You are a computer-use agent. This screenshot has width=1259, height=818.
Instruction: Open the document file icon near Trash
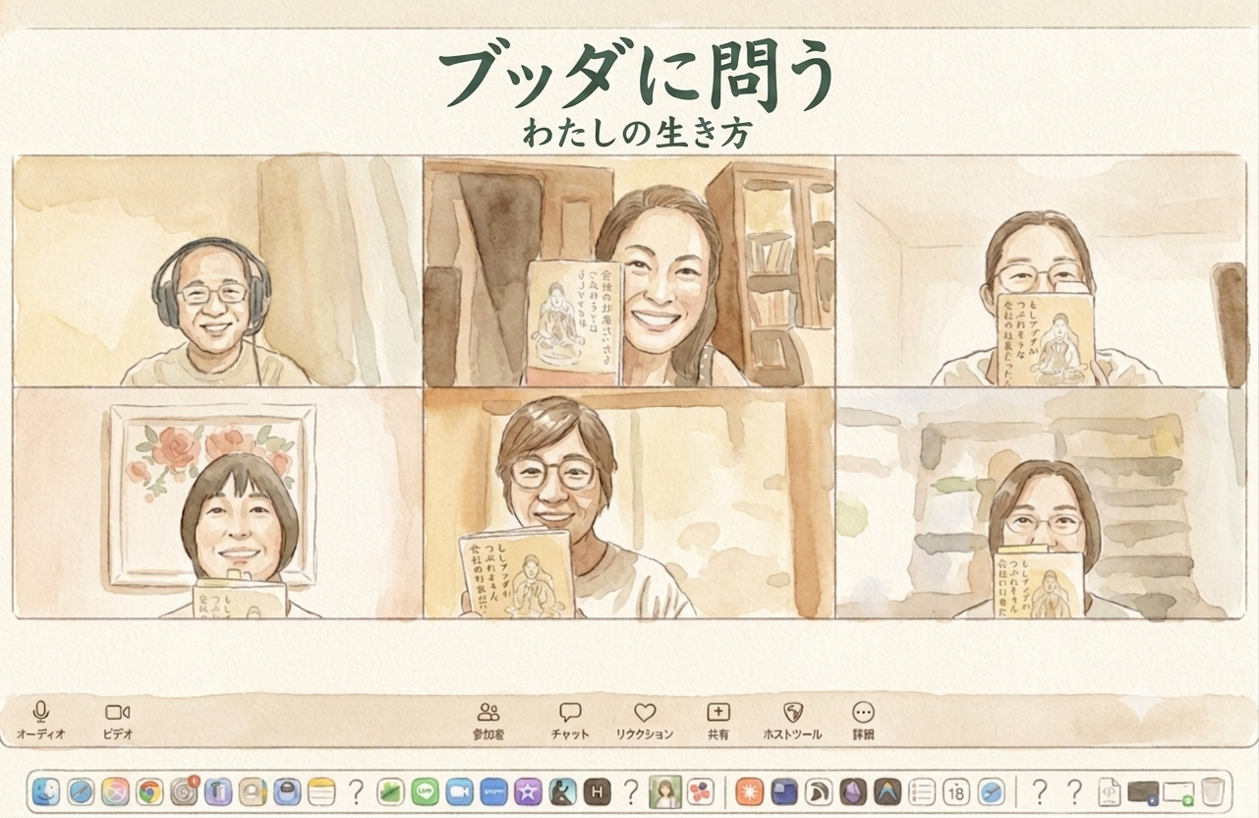tap(1109, 791)
